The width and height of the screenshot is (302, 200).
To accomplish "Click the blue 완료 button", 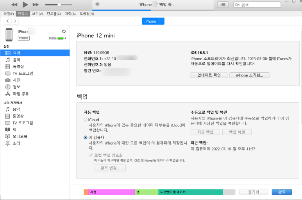I will point(282,192).
